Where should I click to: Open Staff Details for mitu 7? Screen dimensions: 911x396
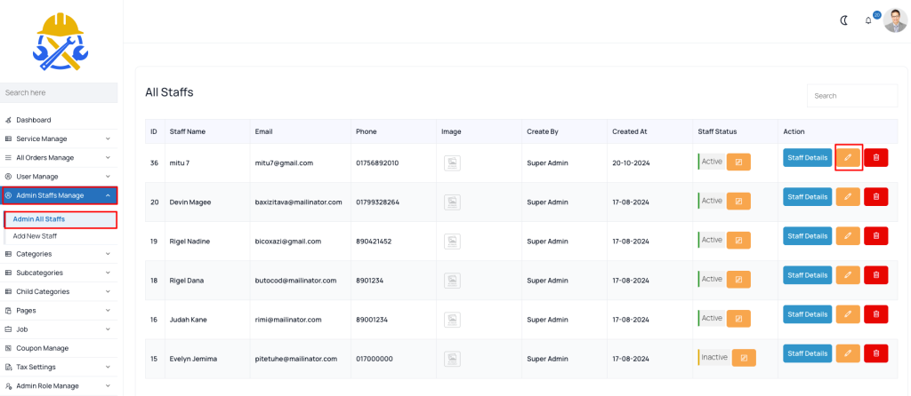pos(808,158)
